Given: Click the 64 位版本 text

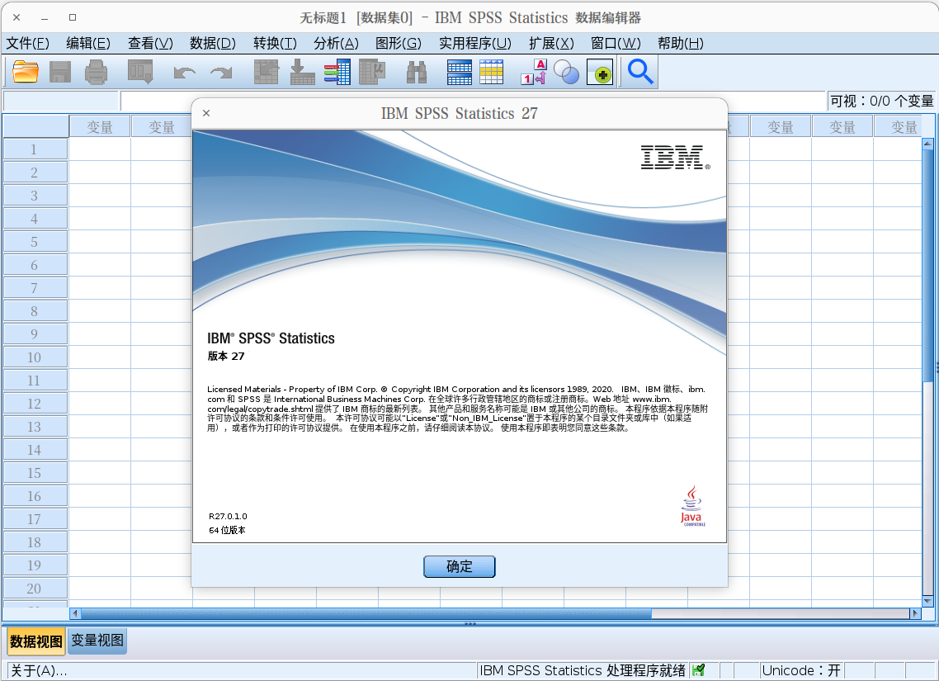Looking at the screenshot, I should point(227,530).
